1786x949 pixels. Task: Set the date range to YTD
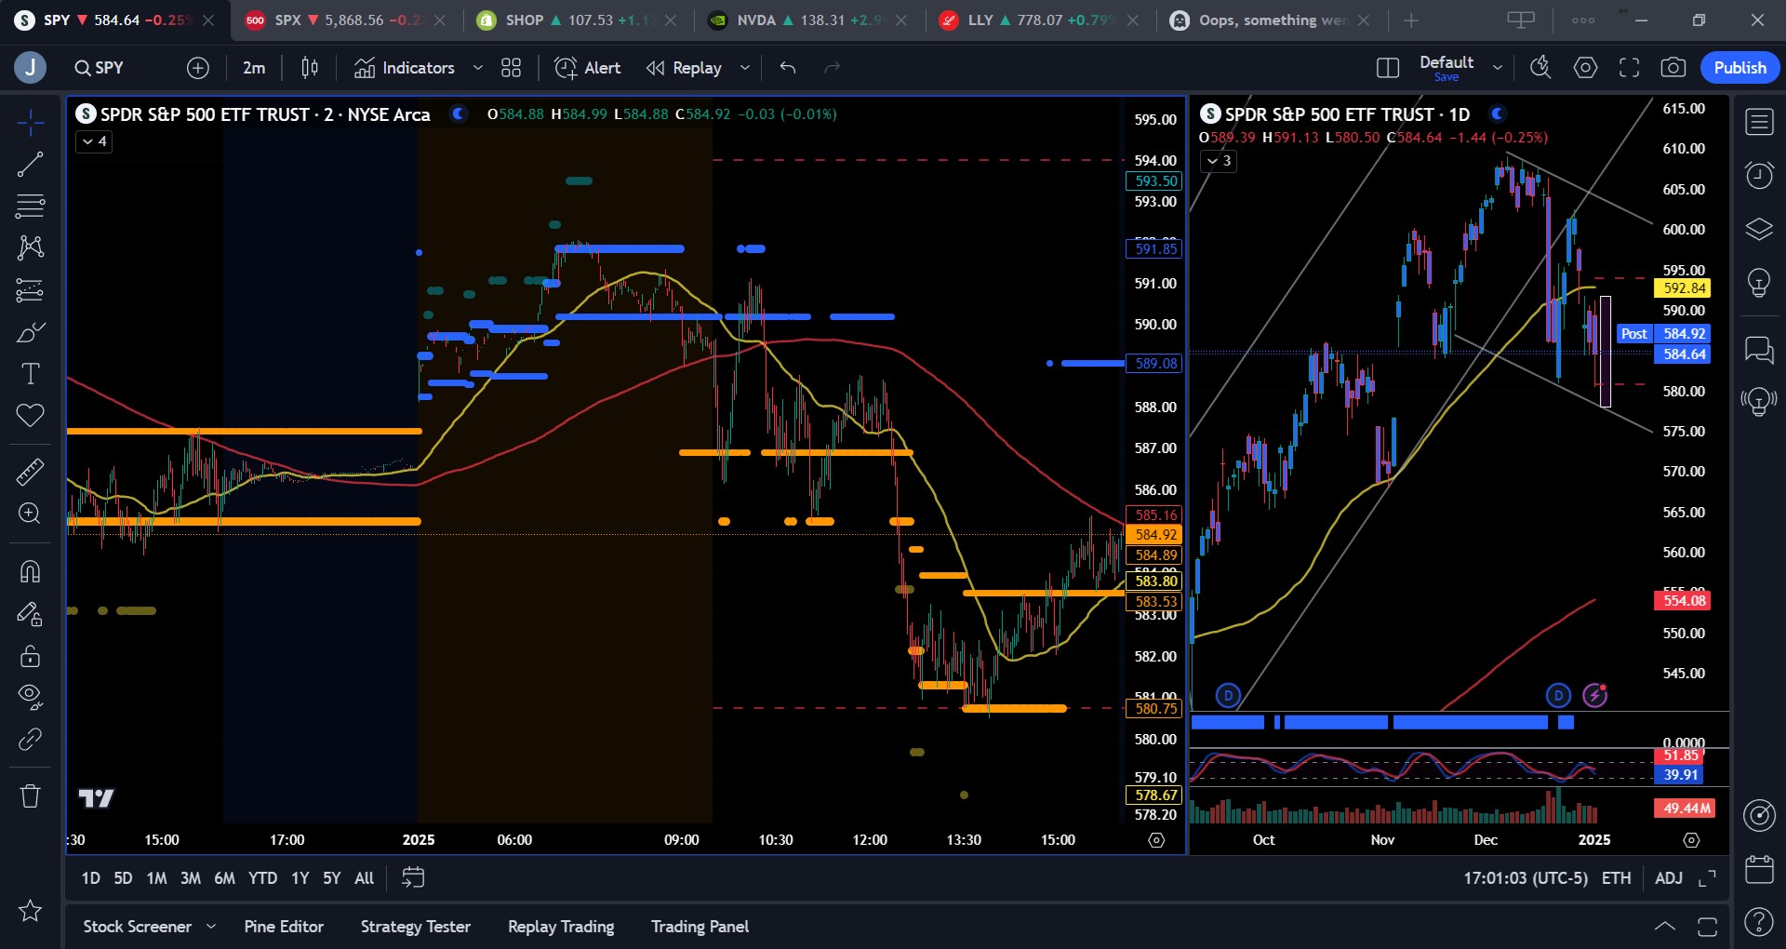click(x=263, y=877)
